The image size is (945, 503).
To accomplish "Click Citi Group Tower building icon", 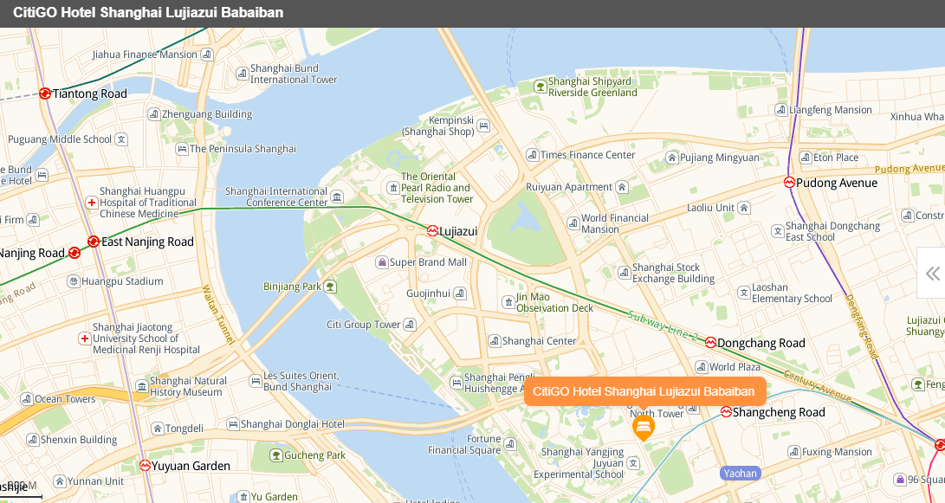I will (x=410, y=325).
